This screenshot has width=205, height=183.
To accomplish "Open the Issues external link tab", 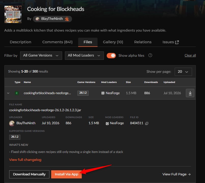I will 171,42.
